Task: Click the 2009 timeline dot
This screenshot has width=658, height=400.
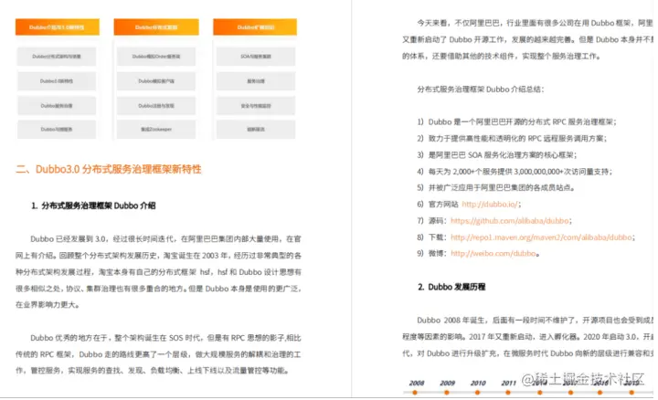Action: 447,393
